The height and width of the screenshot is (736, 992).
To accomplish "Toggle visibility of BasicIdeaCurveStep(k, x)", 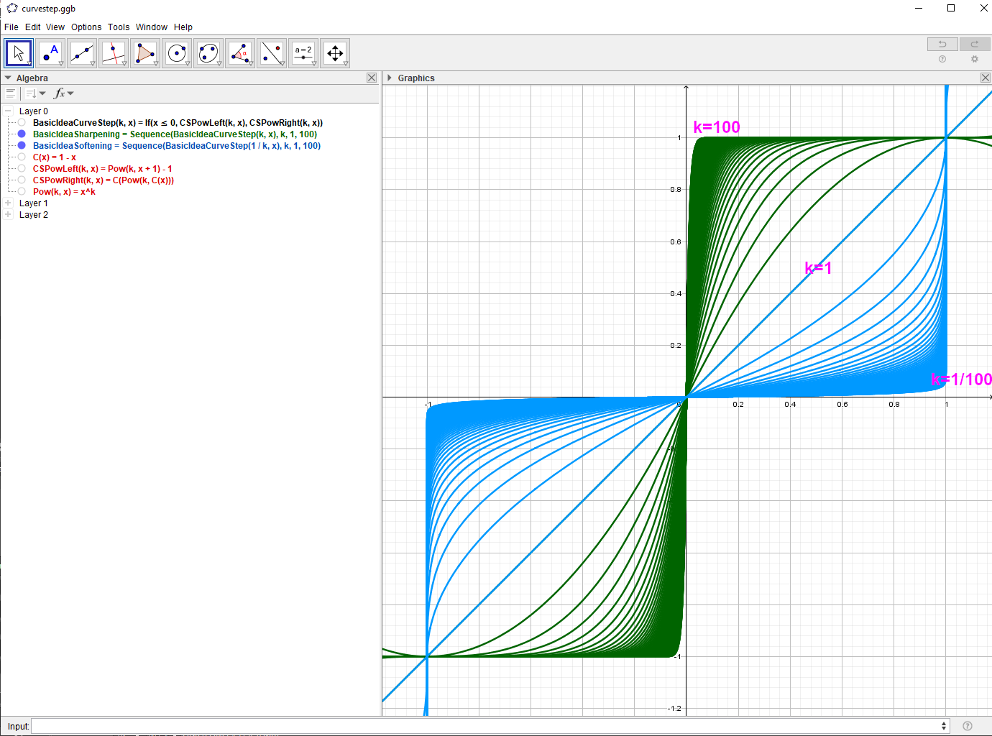I will [x=22, y=123].
